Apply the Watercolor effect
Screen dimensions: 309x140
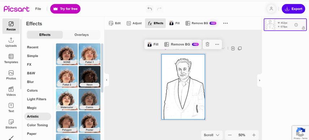click(x=67, y=99)
